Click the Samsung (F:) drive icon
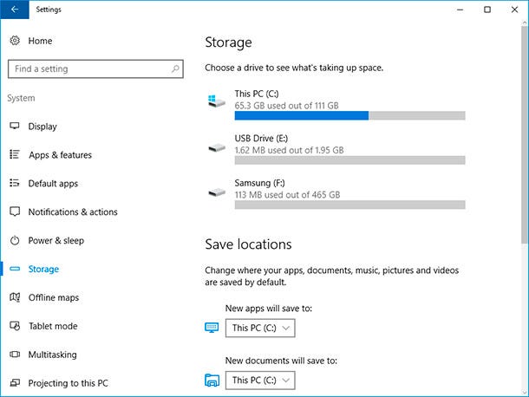The width and height of the screenshot is (529, 397). pyautogui.click(x=217, y=192)
